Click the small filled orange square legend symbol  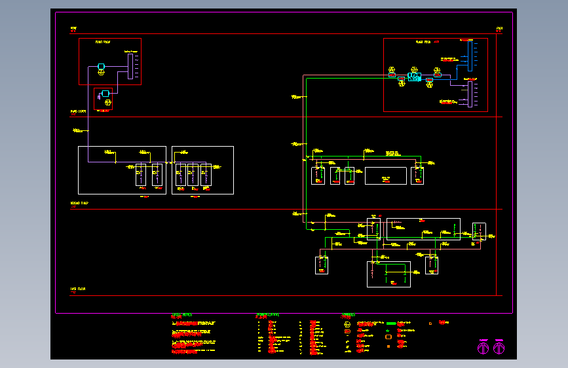(388, 346)
